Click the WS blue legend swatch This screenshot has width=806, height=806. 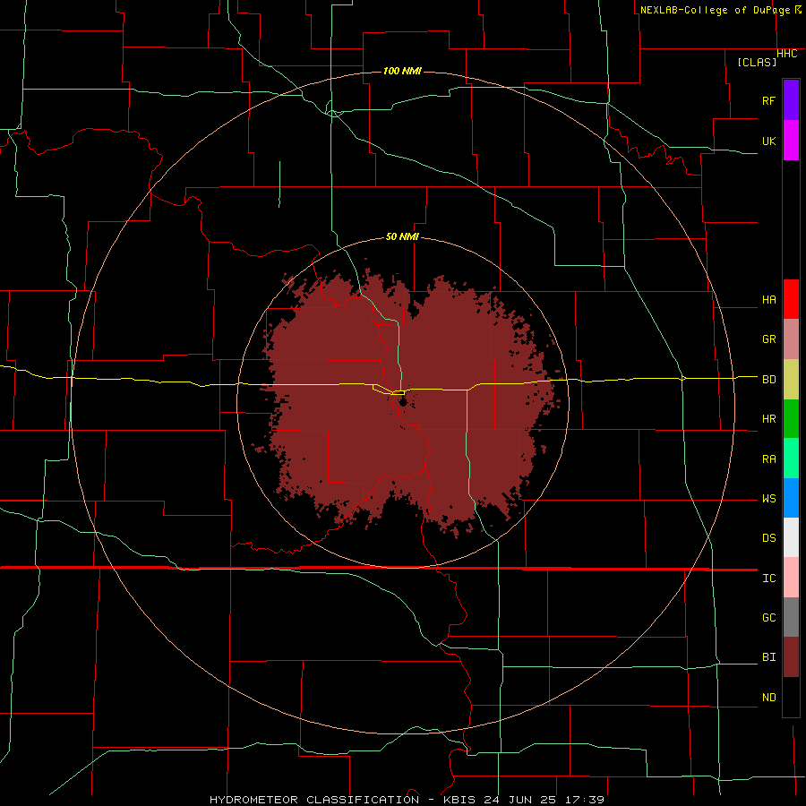[x=791, y=498]
